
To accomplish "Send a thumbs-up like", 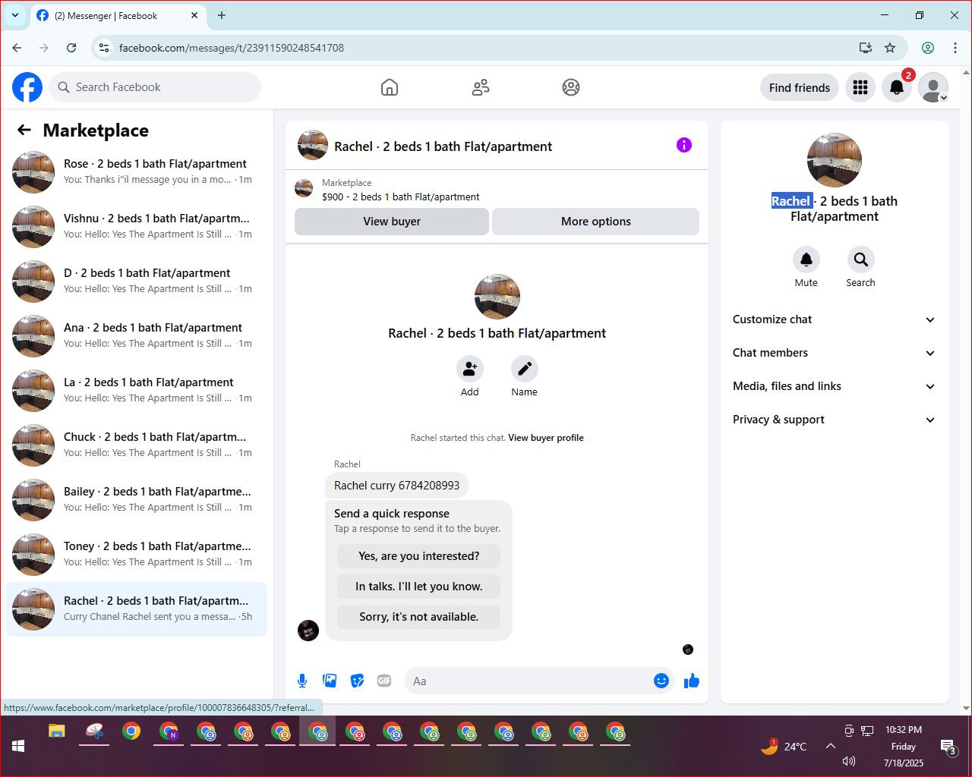I will point(692,681).
